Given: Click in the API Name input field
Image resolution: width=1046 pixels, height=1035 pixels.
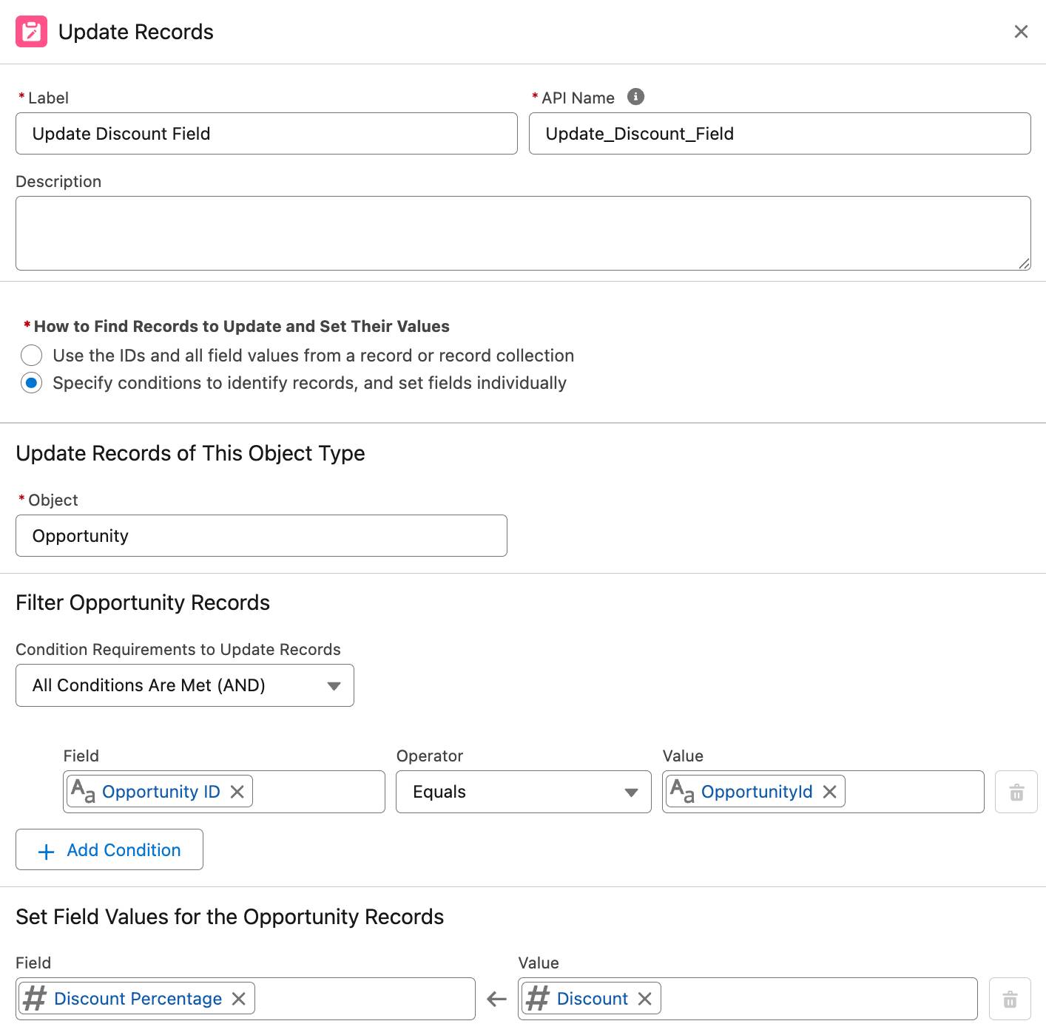Looking at the screenshot, I should [780, 134].
